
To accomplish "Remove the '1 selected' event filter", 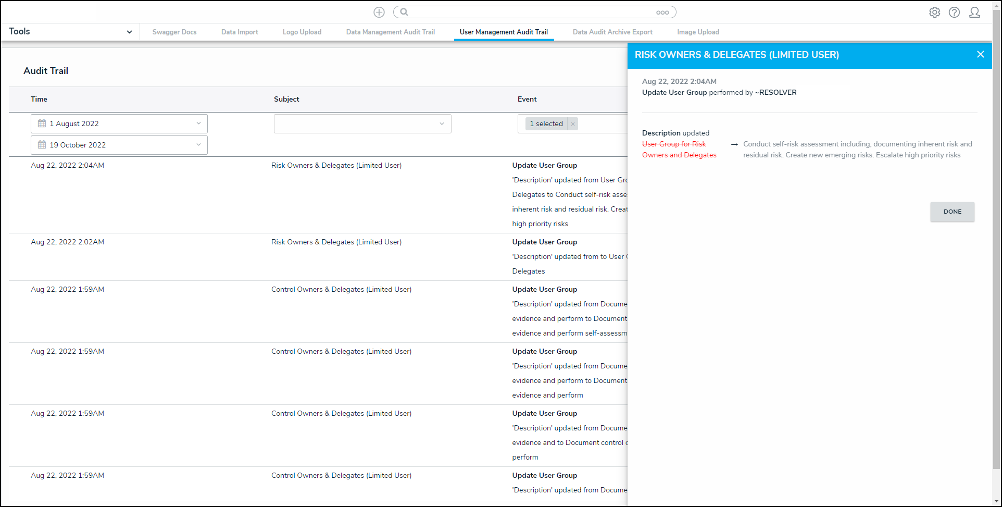I will pyautogui.click(x=573, y=123).
